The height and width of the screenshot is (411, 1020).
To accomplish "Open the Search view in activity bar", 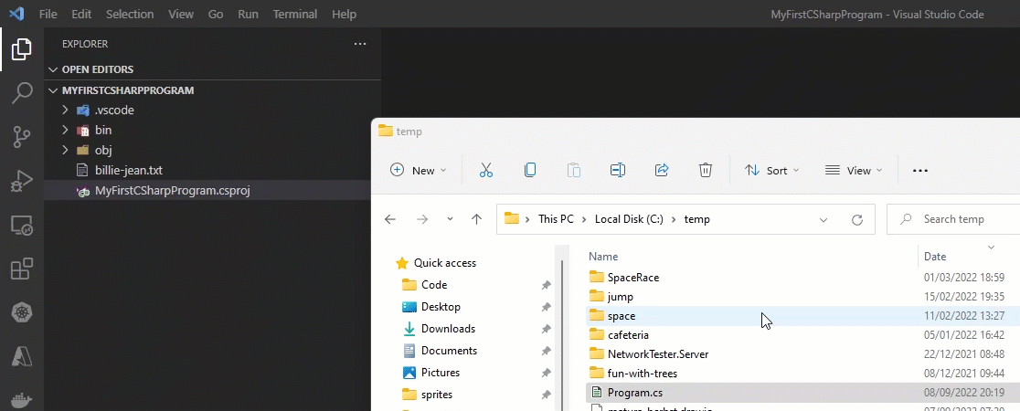I will click(22, 93).
